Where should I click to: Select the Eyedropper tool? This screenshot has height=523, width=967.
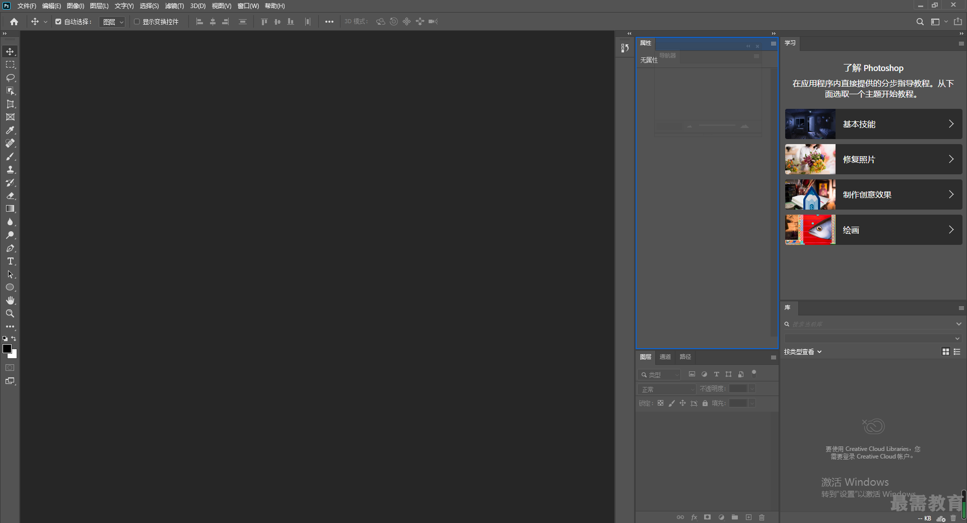tap(10, 130)
